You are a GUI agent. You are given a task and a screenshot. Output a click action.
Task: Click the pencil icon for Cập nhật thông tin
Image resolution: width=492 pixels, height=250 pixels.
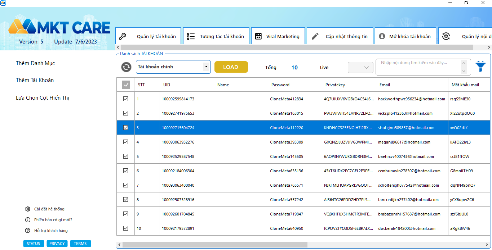pos(315,36)
